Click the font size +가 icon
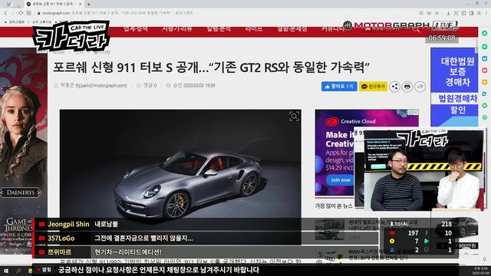Screen dimensions: 491x276 coord(420,87)
